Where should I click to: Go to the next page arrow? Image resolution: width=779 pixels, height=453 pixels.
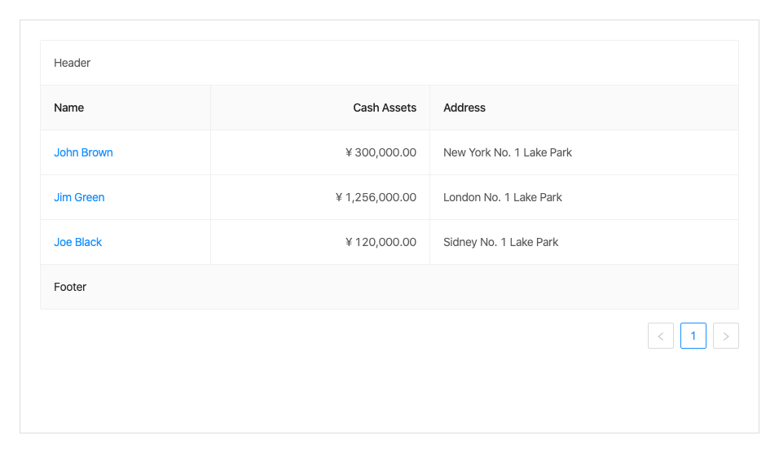click(726, 336)
